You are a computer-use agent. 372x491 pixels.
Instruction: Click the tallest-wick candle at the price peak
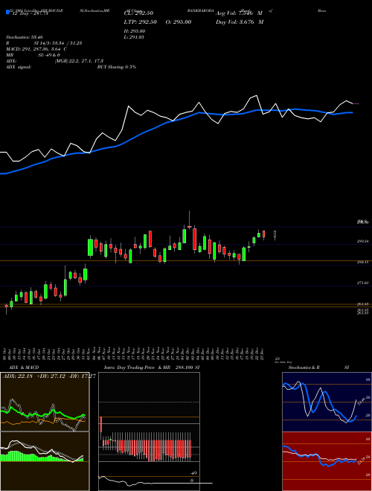pos(189,219)
